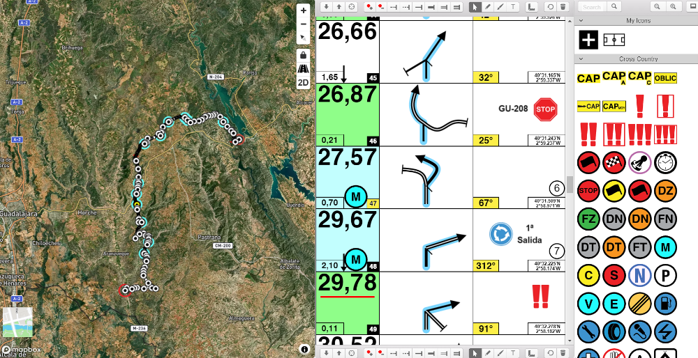698x358 pixels.
Task: Pick the OBLIC icon
Action: pyautogui.click(x=665, y=78)
